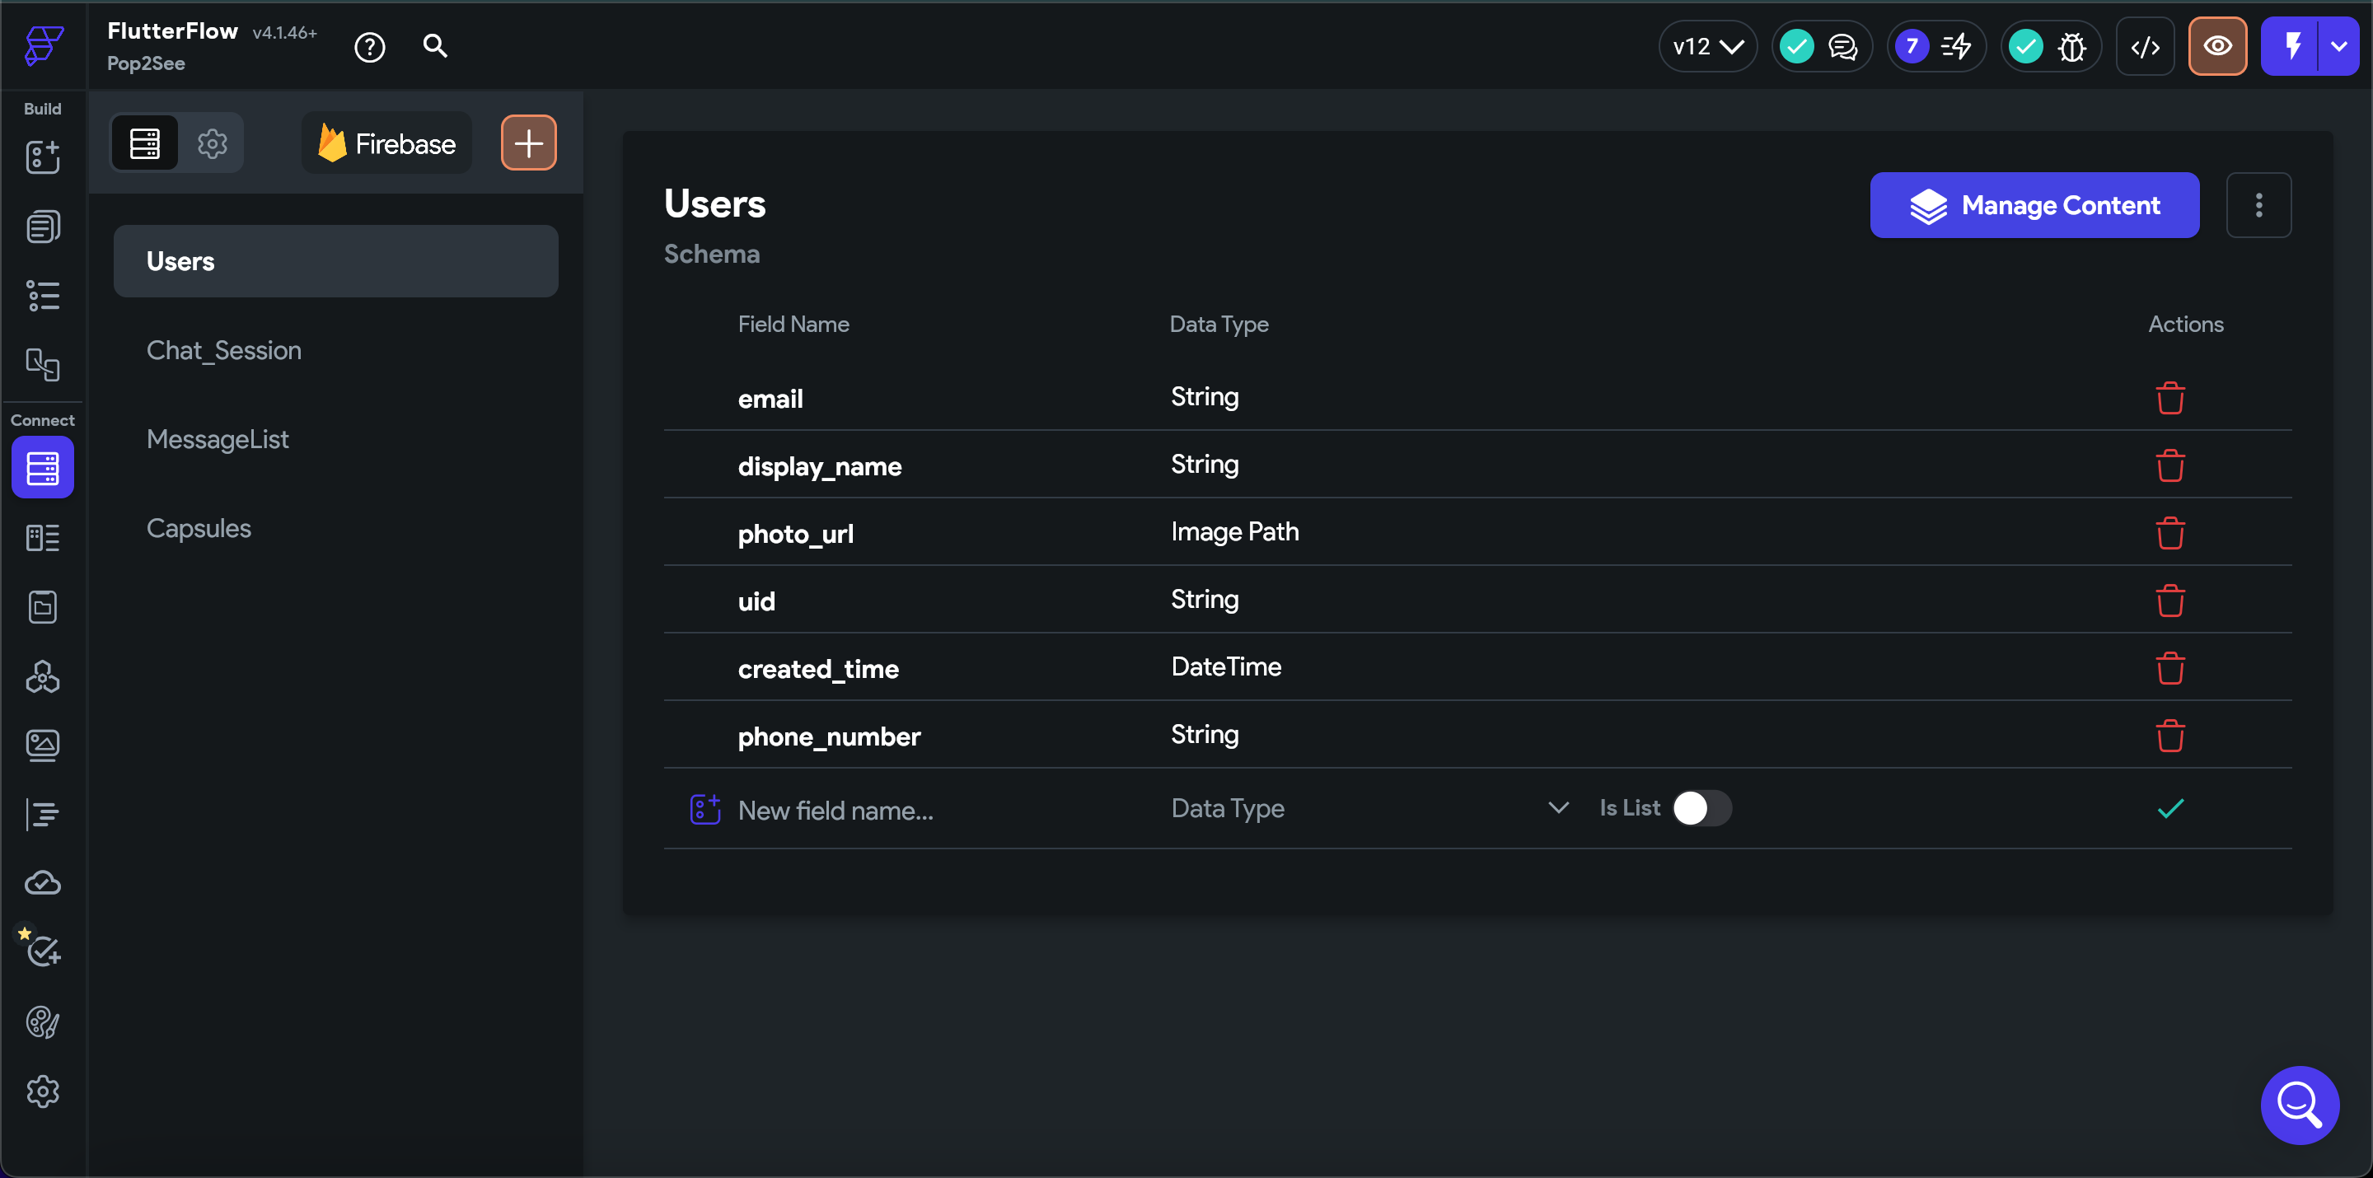Open the v12 version dropdown
The height and width of the screenshot is (1178, 2373).
point(1707,47)
